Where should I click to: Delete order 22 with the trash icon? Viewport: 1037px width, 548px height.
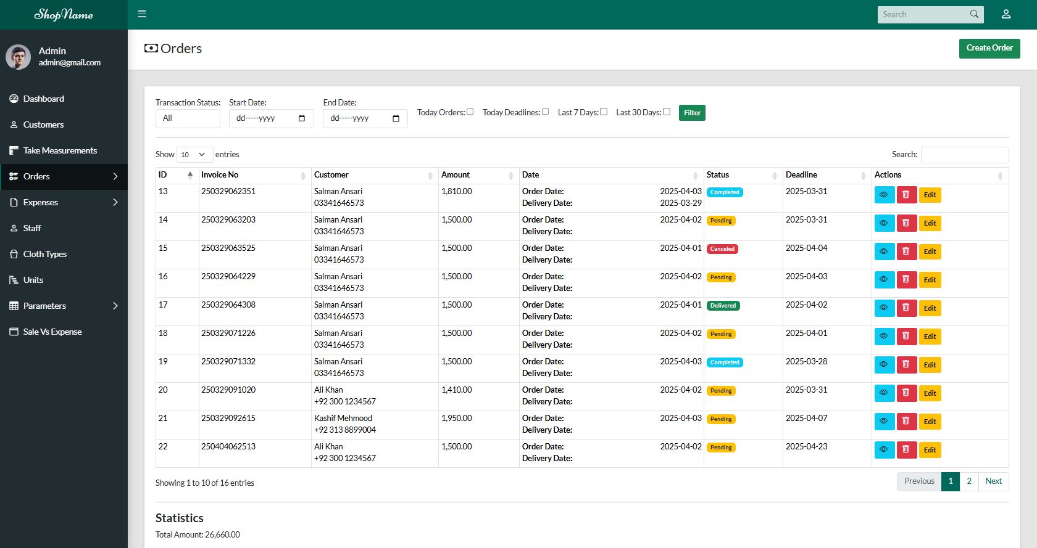click(x=906, y=450)
